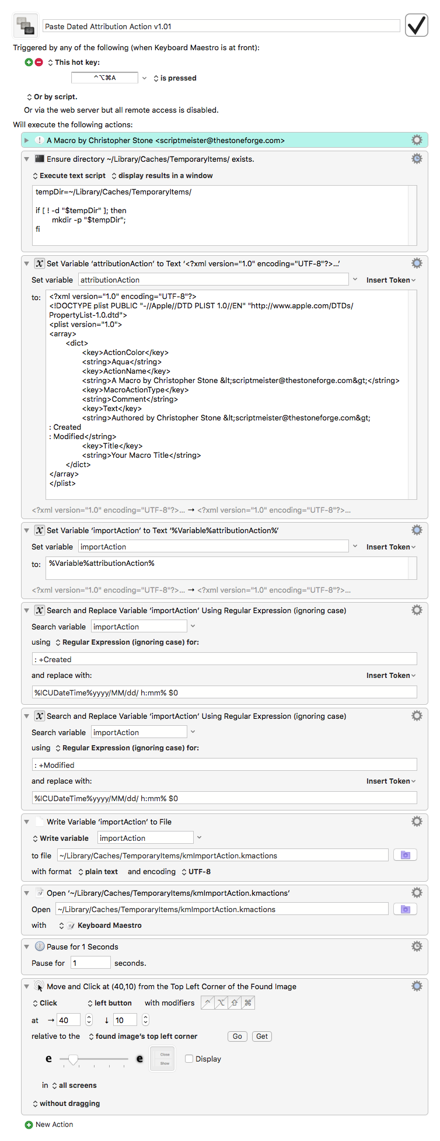
Task: Toggle the Option modifier button
Action: click(221, 1003)
